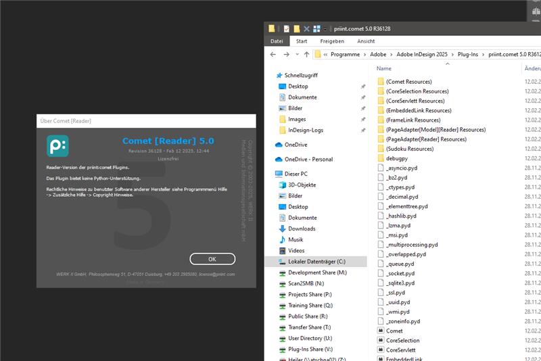Click the properties checkmark icon in title bar
Image resolution: width=541 pixels, height=361 pixels.
(x=286, y=28)
